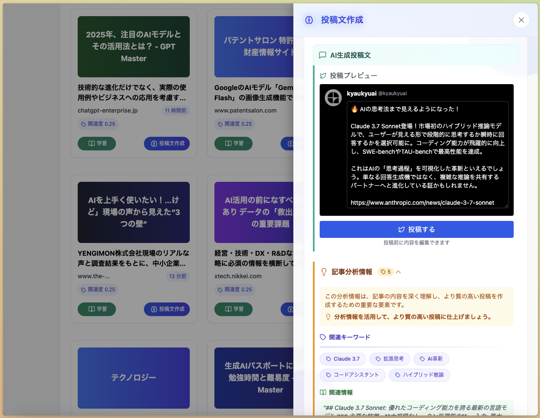
Task: Click the speech bubble icon next to AI生成投稿文
Action: point(323,55)
